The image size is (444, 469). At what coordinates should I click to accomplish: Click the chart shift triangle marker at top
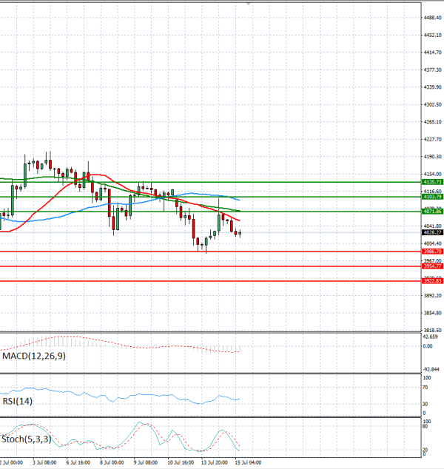248,4
